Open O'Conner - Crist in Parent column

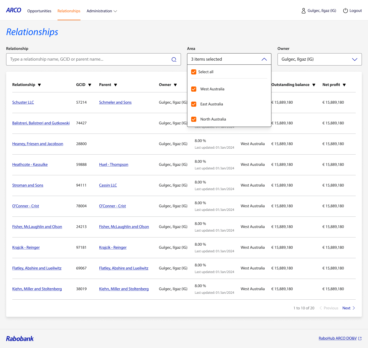click(x=112, y=206)
